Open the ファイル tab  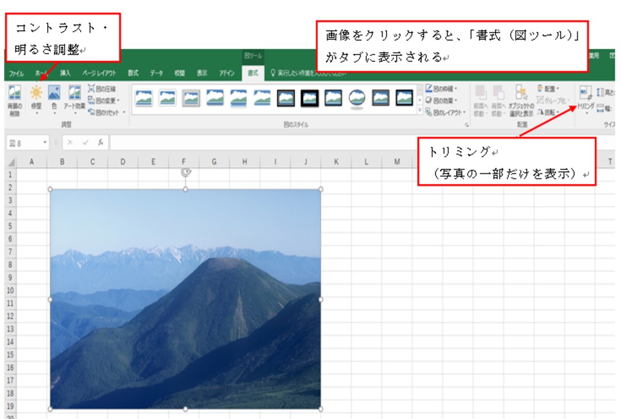click(x=16, y=73)
